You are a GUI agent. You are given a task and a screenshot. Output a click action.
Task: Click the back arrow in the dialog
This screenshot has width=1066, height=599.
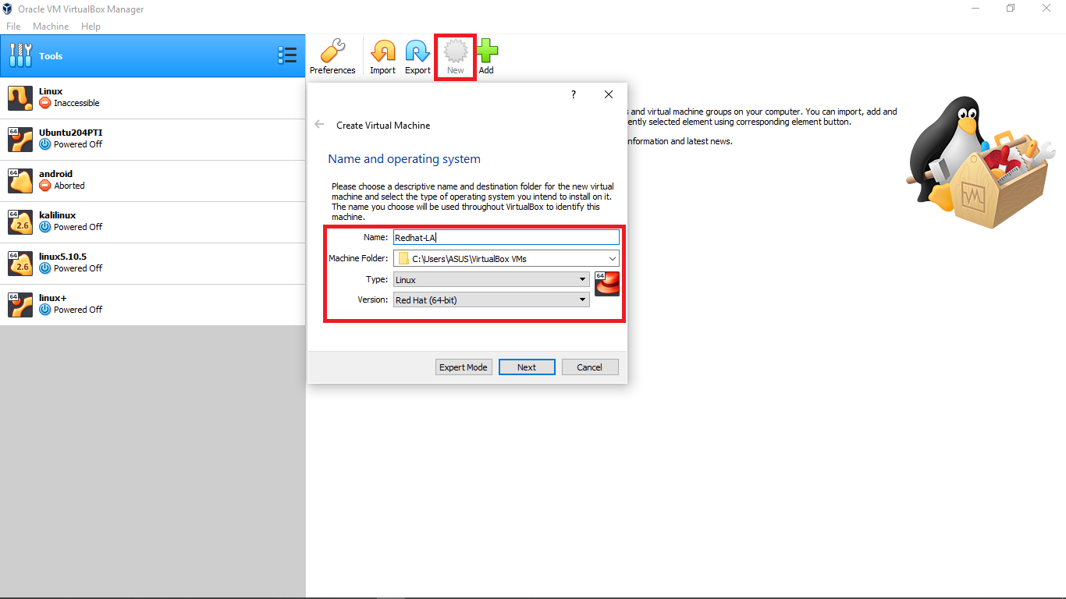click(319, 124)
